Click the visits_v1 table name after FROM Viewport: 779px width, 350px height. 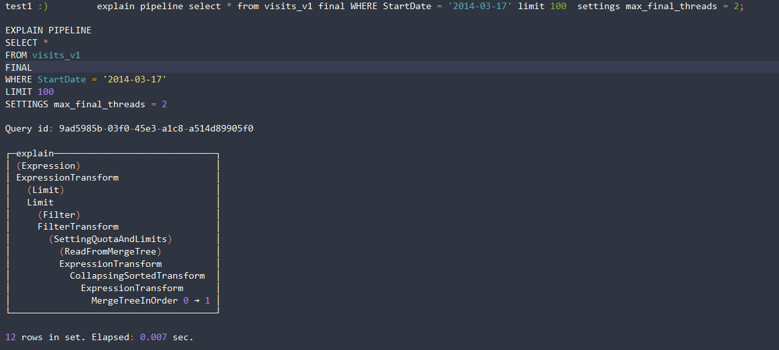click(x=56, y=56)
